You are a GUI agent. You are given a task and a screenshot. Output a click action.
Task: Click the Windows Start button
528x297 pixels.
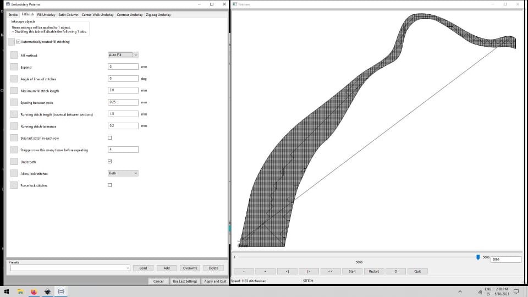tap(6, 291)
